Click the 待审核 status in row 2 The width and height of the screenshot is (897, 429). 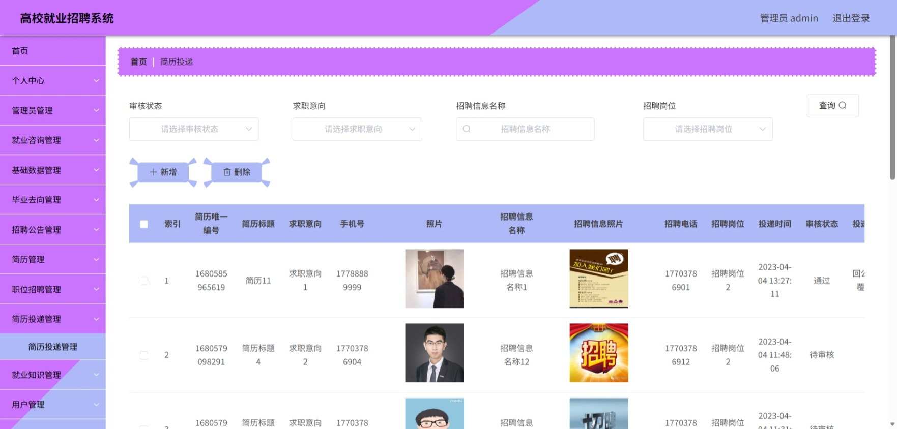click(x=822, y=355)
